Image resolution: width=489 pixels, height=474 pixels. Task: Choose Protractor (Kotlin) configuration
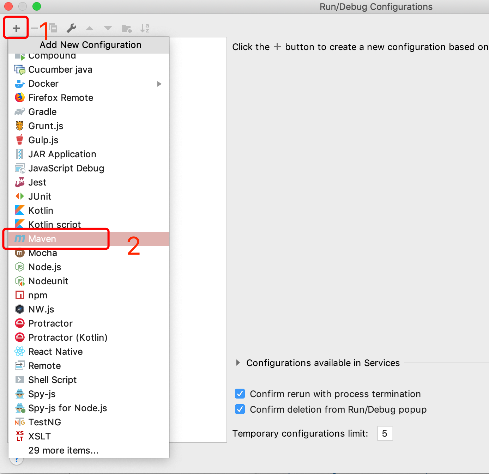(x=89, y=338)
